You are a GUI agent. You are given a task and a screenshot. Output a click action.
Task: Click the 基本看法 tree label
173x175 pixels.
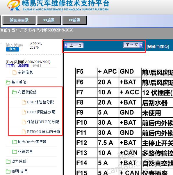[x=19, y=82]
